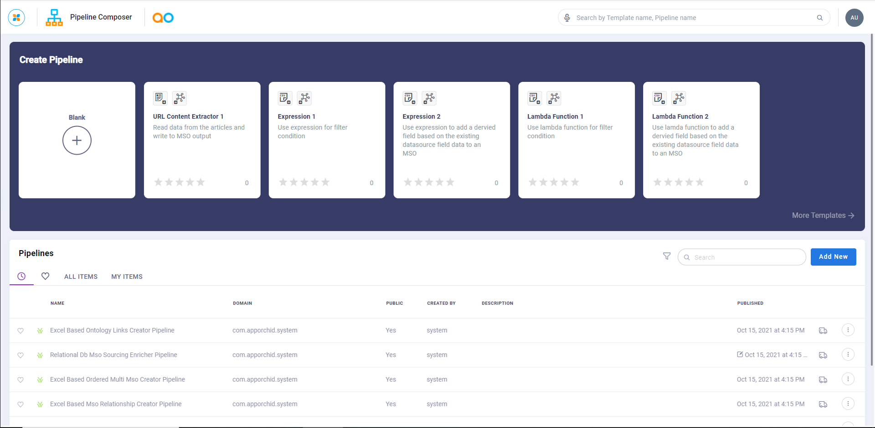
Task: Favorite Excel Based Mso Relationship Creator Pipeline
Action: pyautogui.click(x=21, y=404)
